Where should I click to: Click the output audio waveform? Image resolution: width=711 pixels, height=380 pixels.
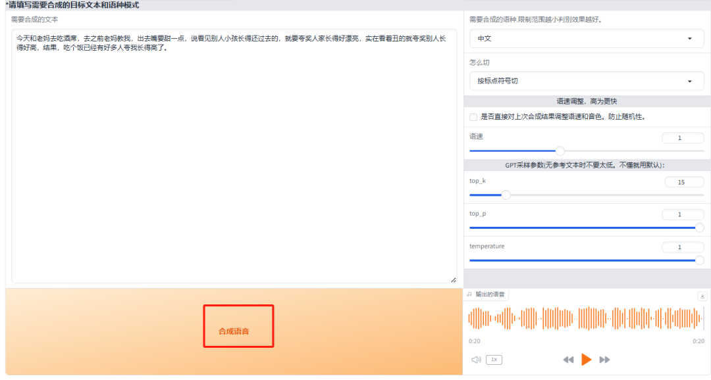pos(586,318)
